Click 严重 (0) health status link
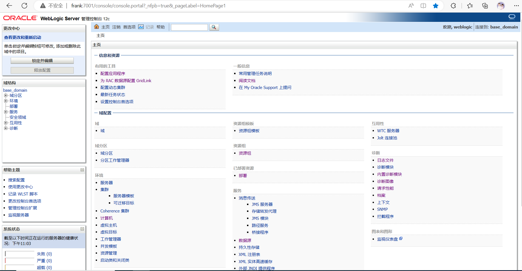 coord(44,261)
